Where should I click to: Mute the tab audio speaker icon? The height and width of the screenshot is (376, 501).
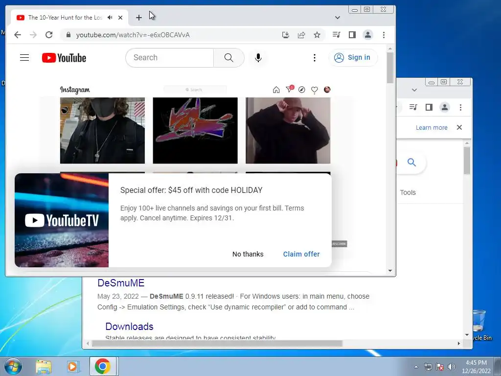pos(110,18)
